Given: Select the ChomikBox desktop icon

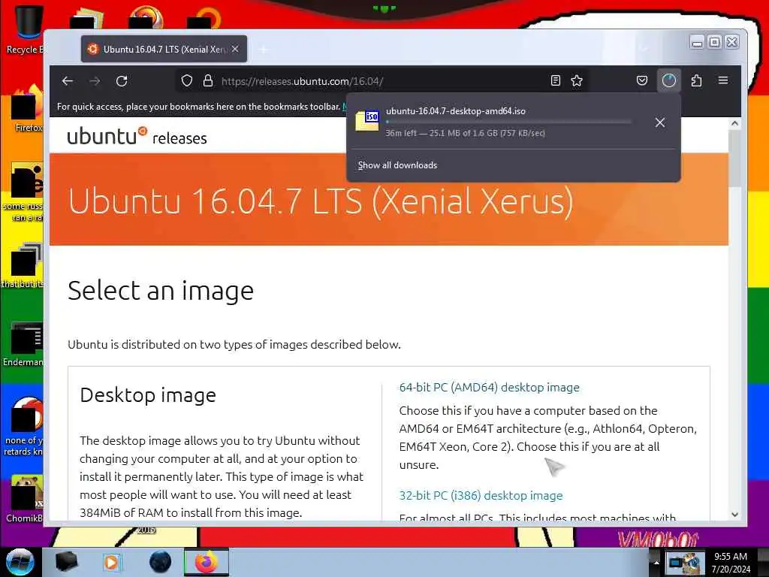Looking at the screenshot, I should tap(25, 499).
